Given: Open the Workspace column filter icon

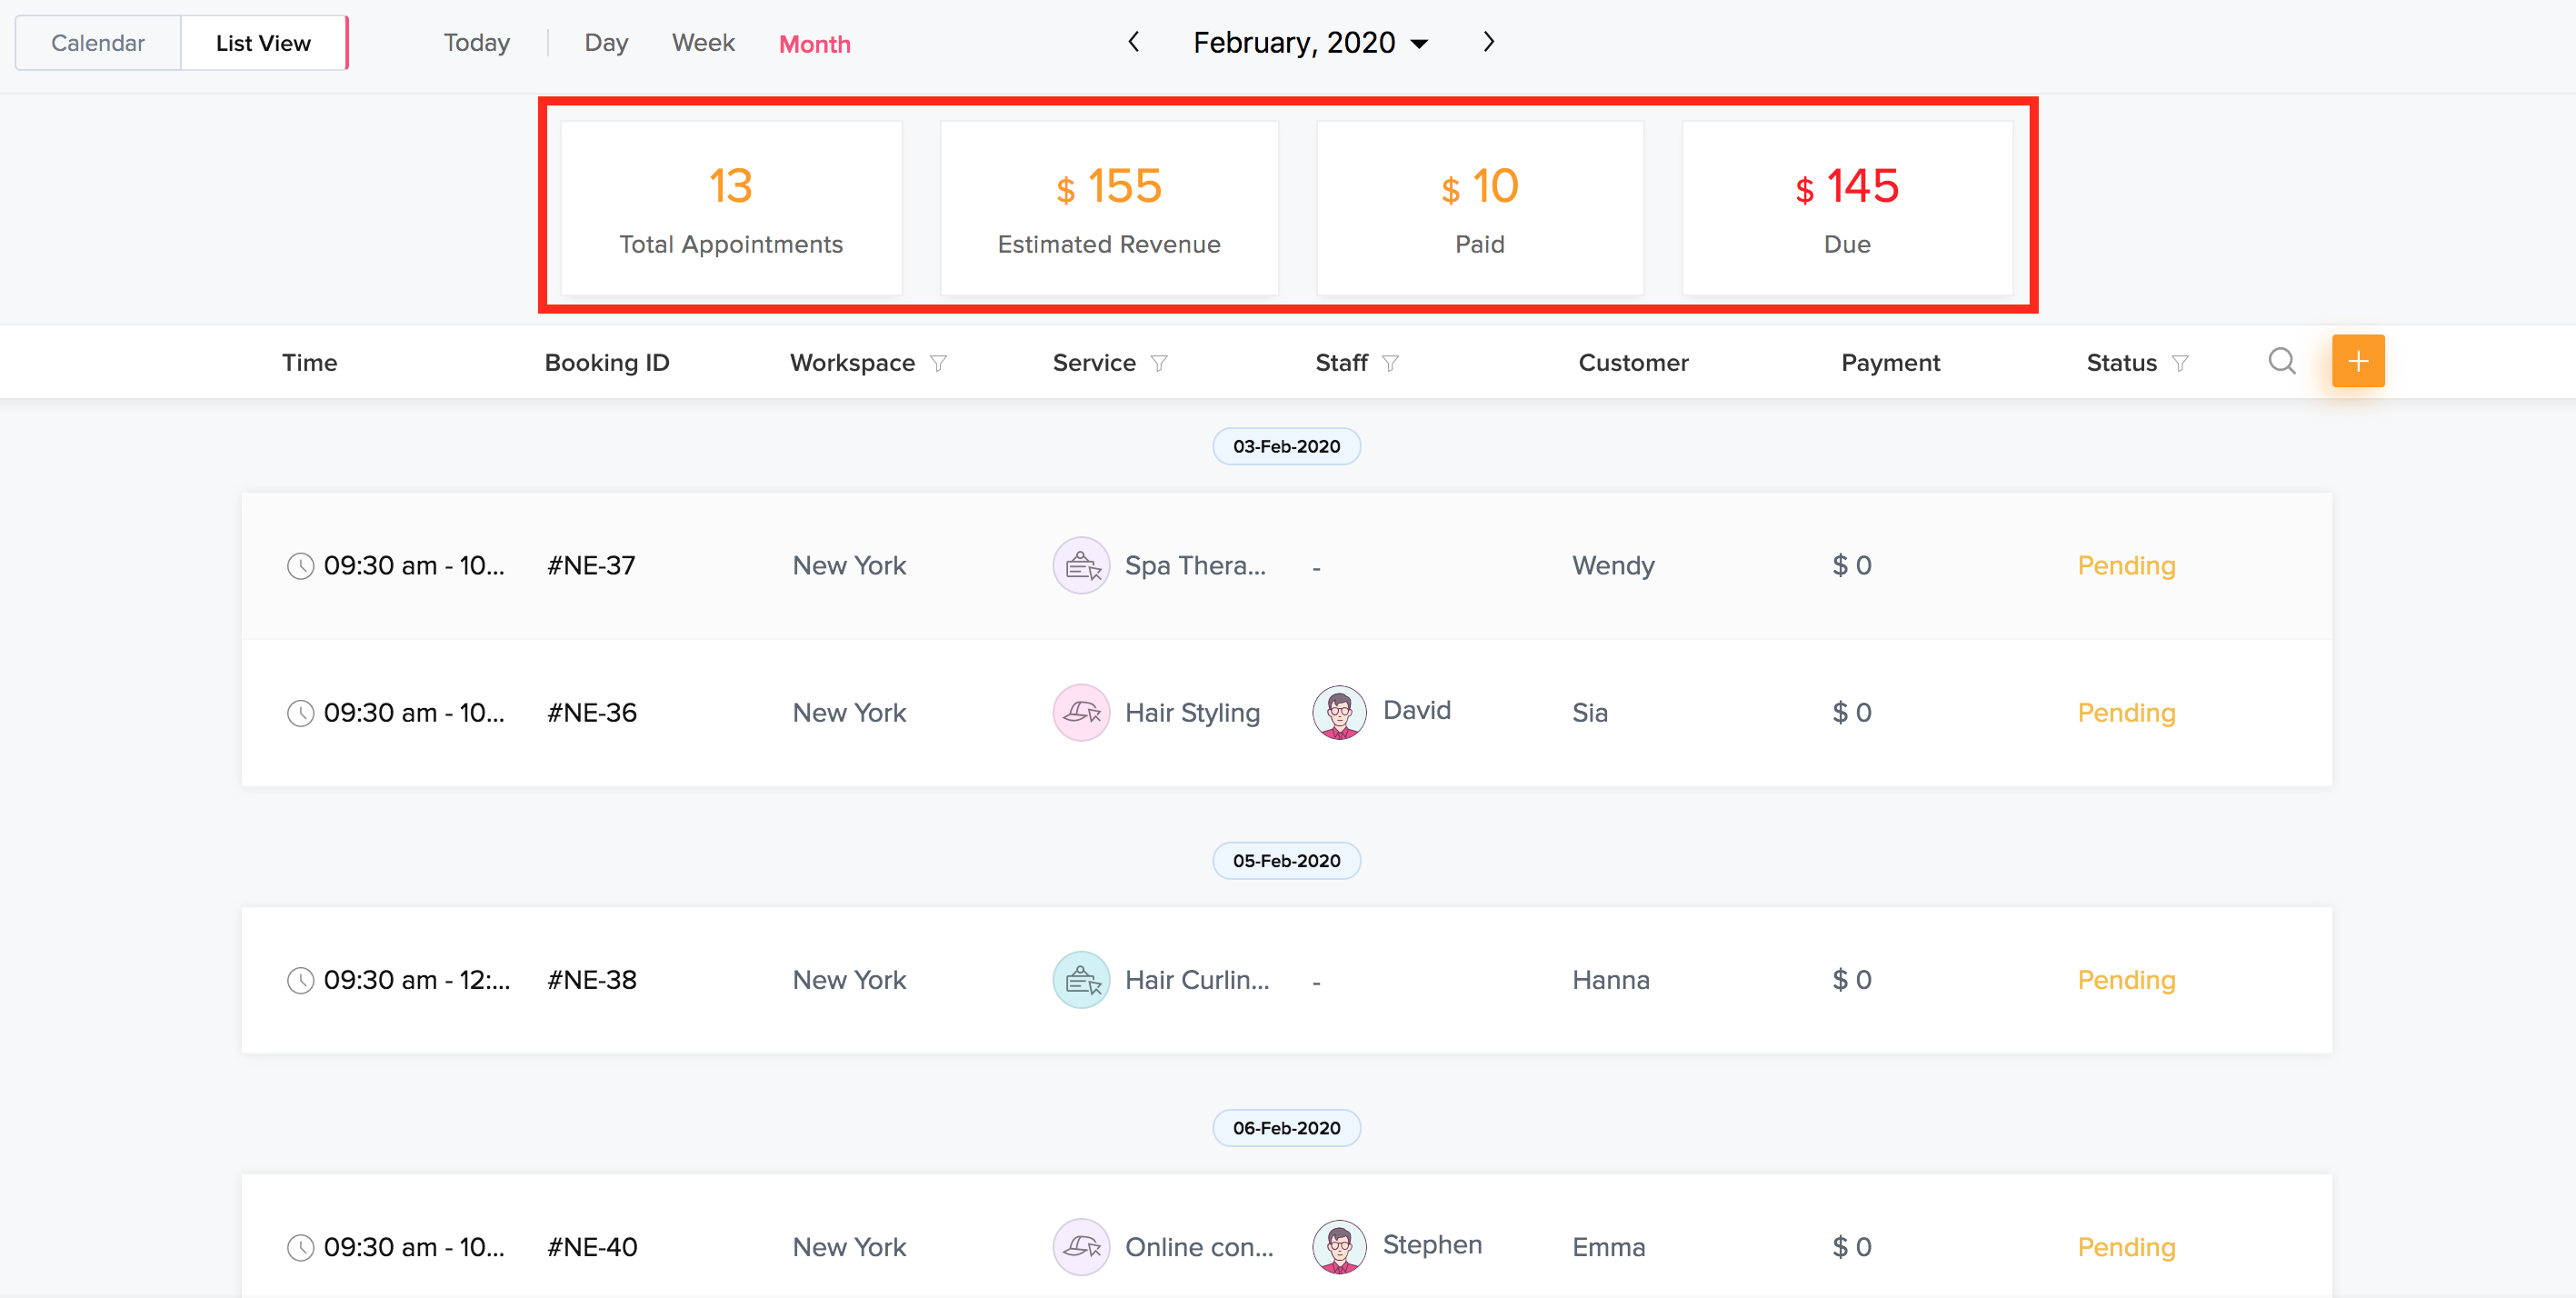Looking at the screenshot, I should click(x=938, y=363).
